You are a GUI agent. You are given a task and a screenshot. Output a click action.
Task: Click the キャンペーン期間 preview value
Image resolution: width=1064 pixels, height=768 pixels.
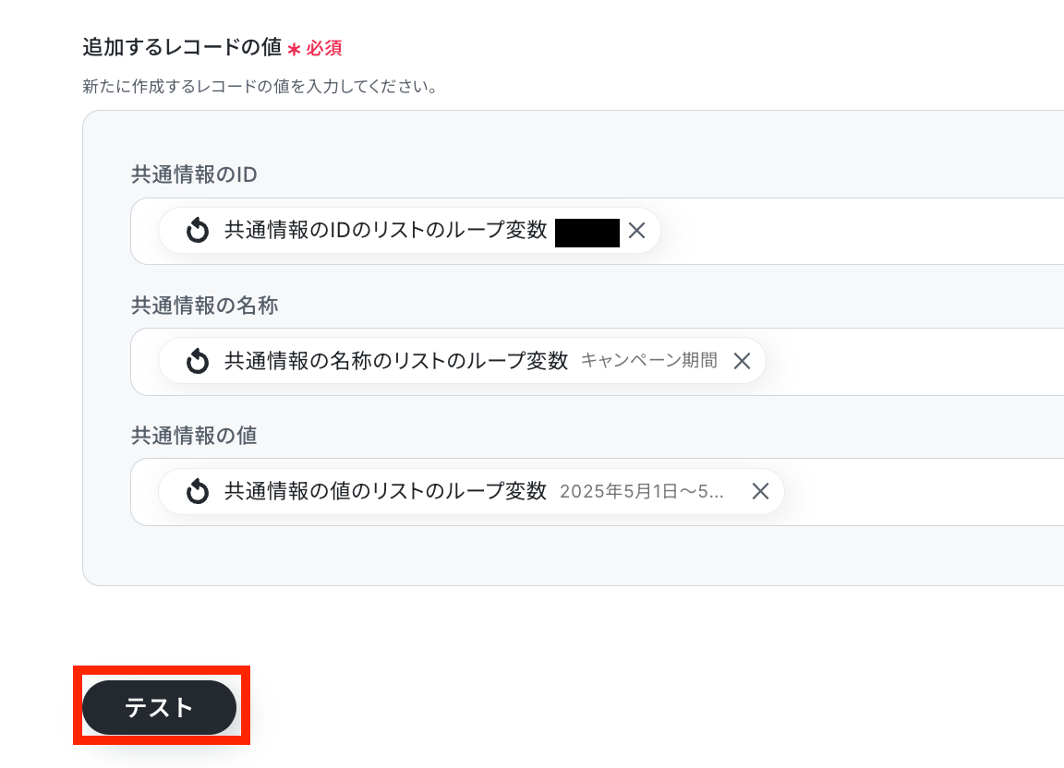point(649,361)
